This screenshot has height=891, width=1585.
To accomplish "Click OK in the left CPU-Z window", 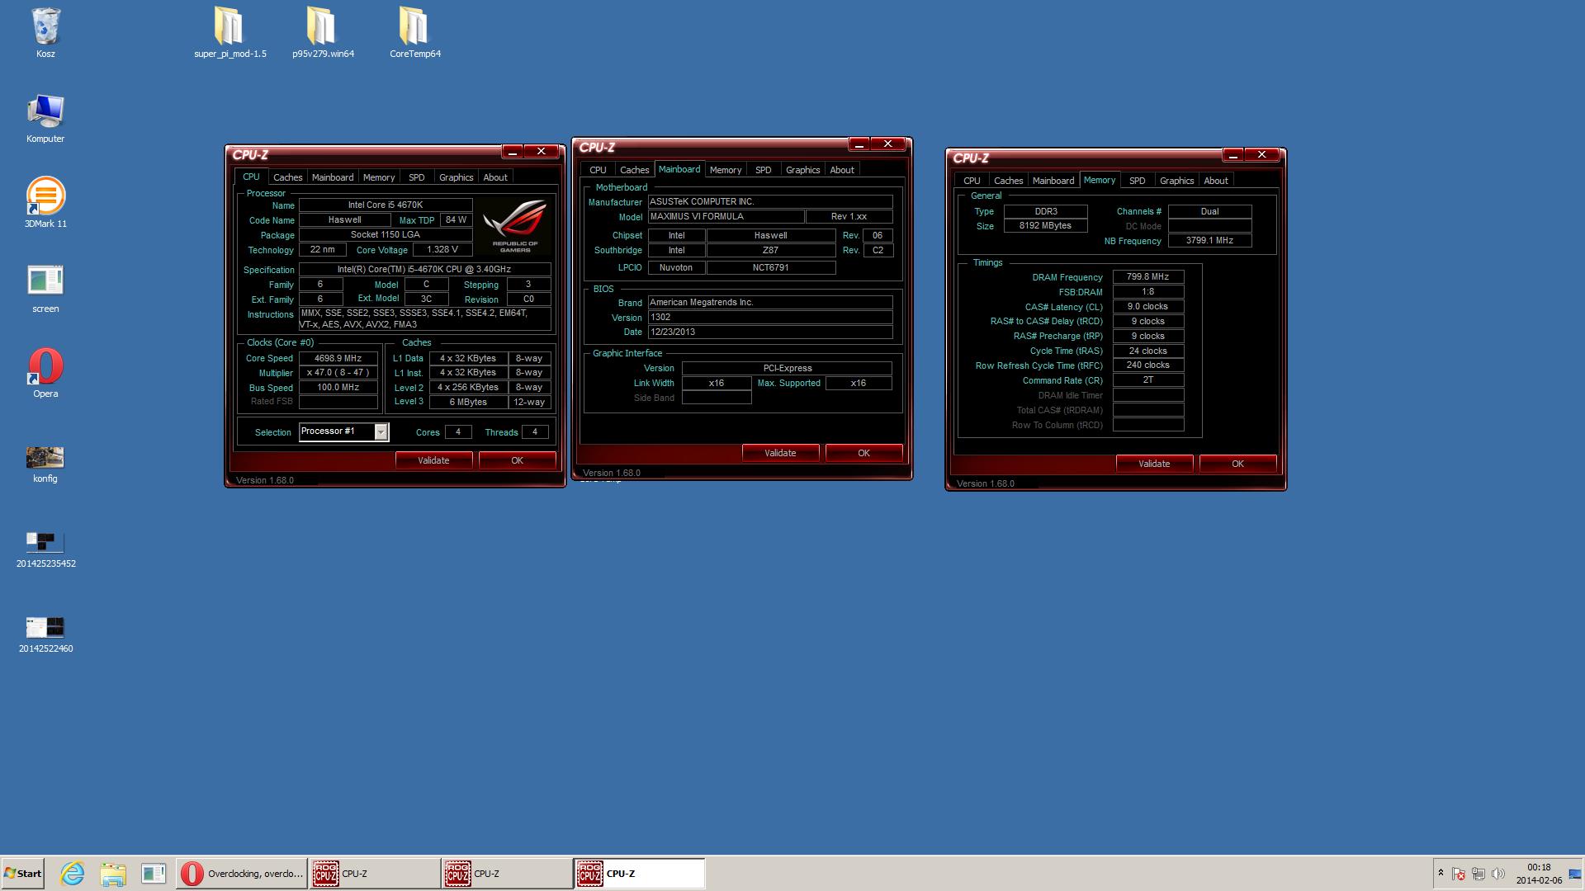I will (517, 460).
